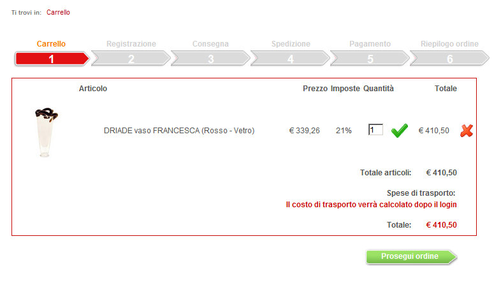Select step 1 Carrello arrow
The width and height of the screenshot is (494, 285).
click(x=52, y=59)
